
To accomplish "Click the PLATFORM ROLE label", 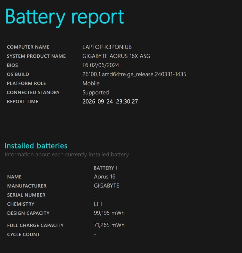I will tap(26, 83).
